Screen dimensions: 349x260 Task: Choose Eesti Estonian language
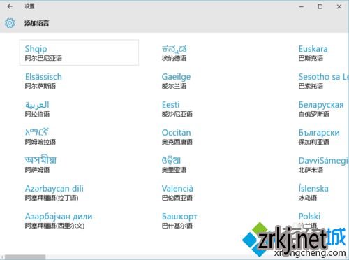216,108
